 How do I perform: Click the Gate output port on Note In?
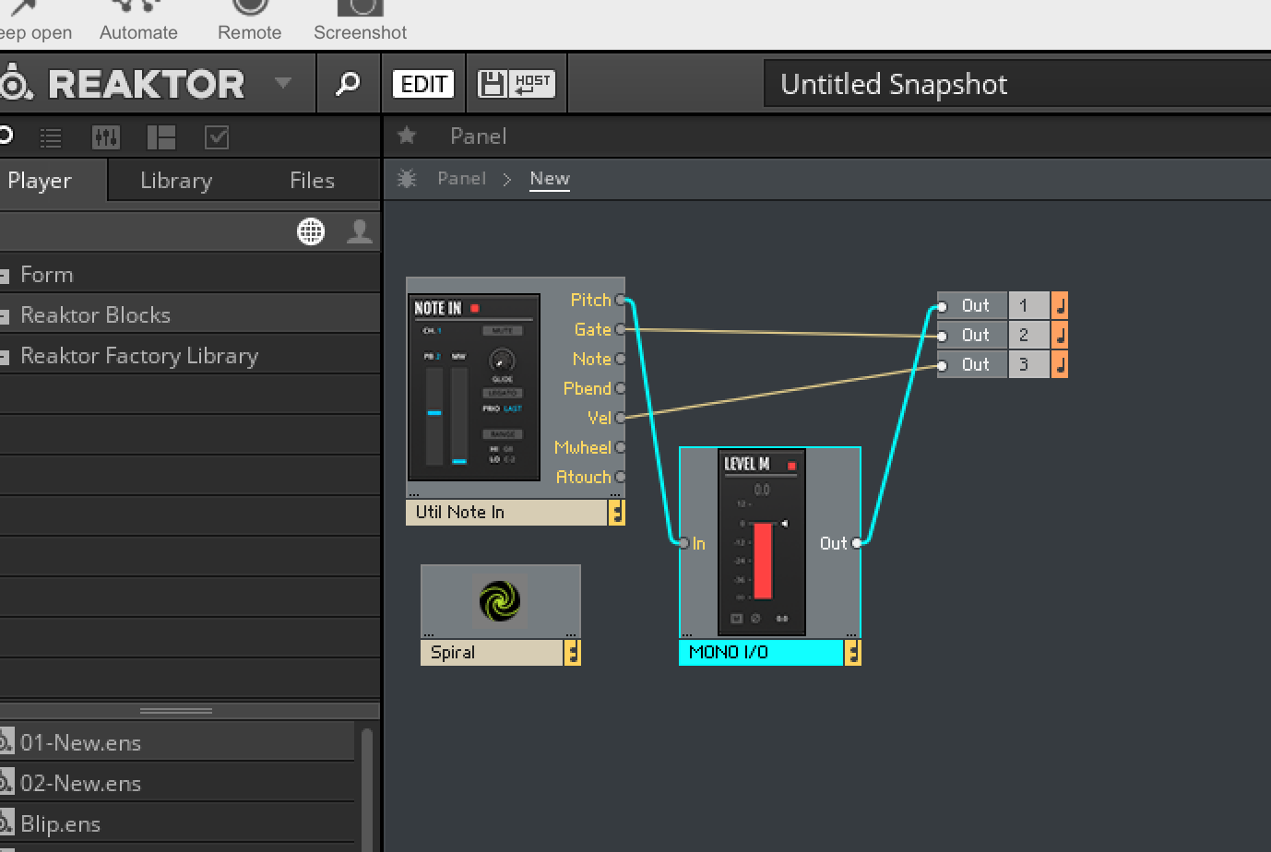pyautogui.click(x=620, y=329)
